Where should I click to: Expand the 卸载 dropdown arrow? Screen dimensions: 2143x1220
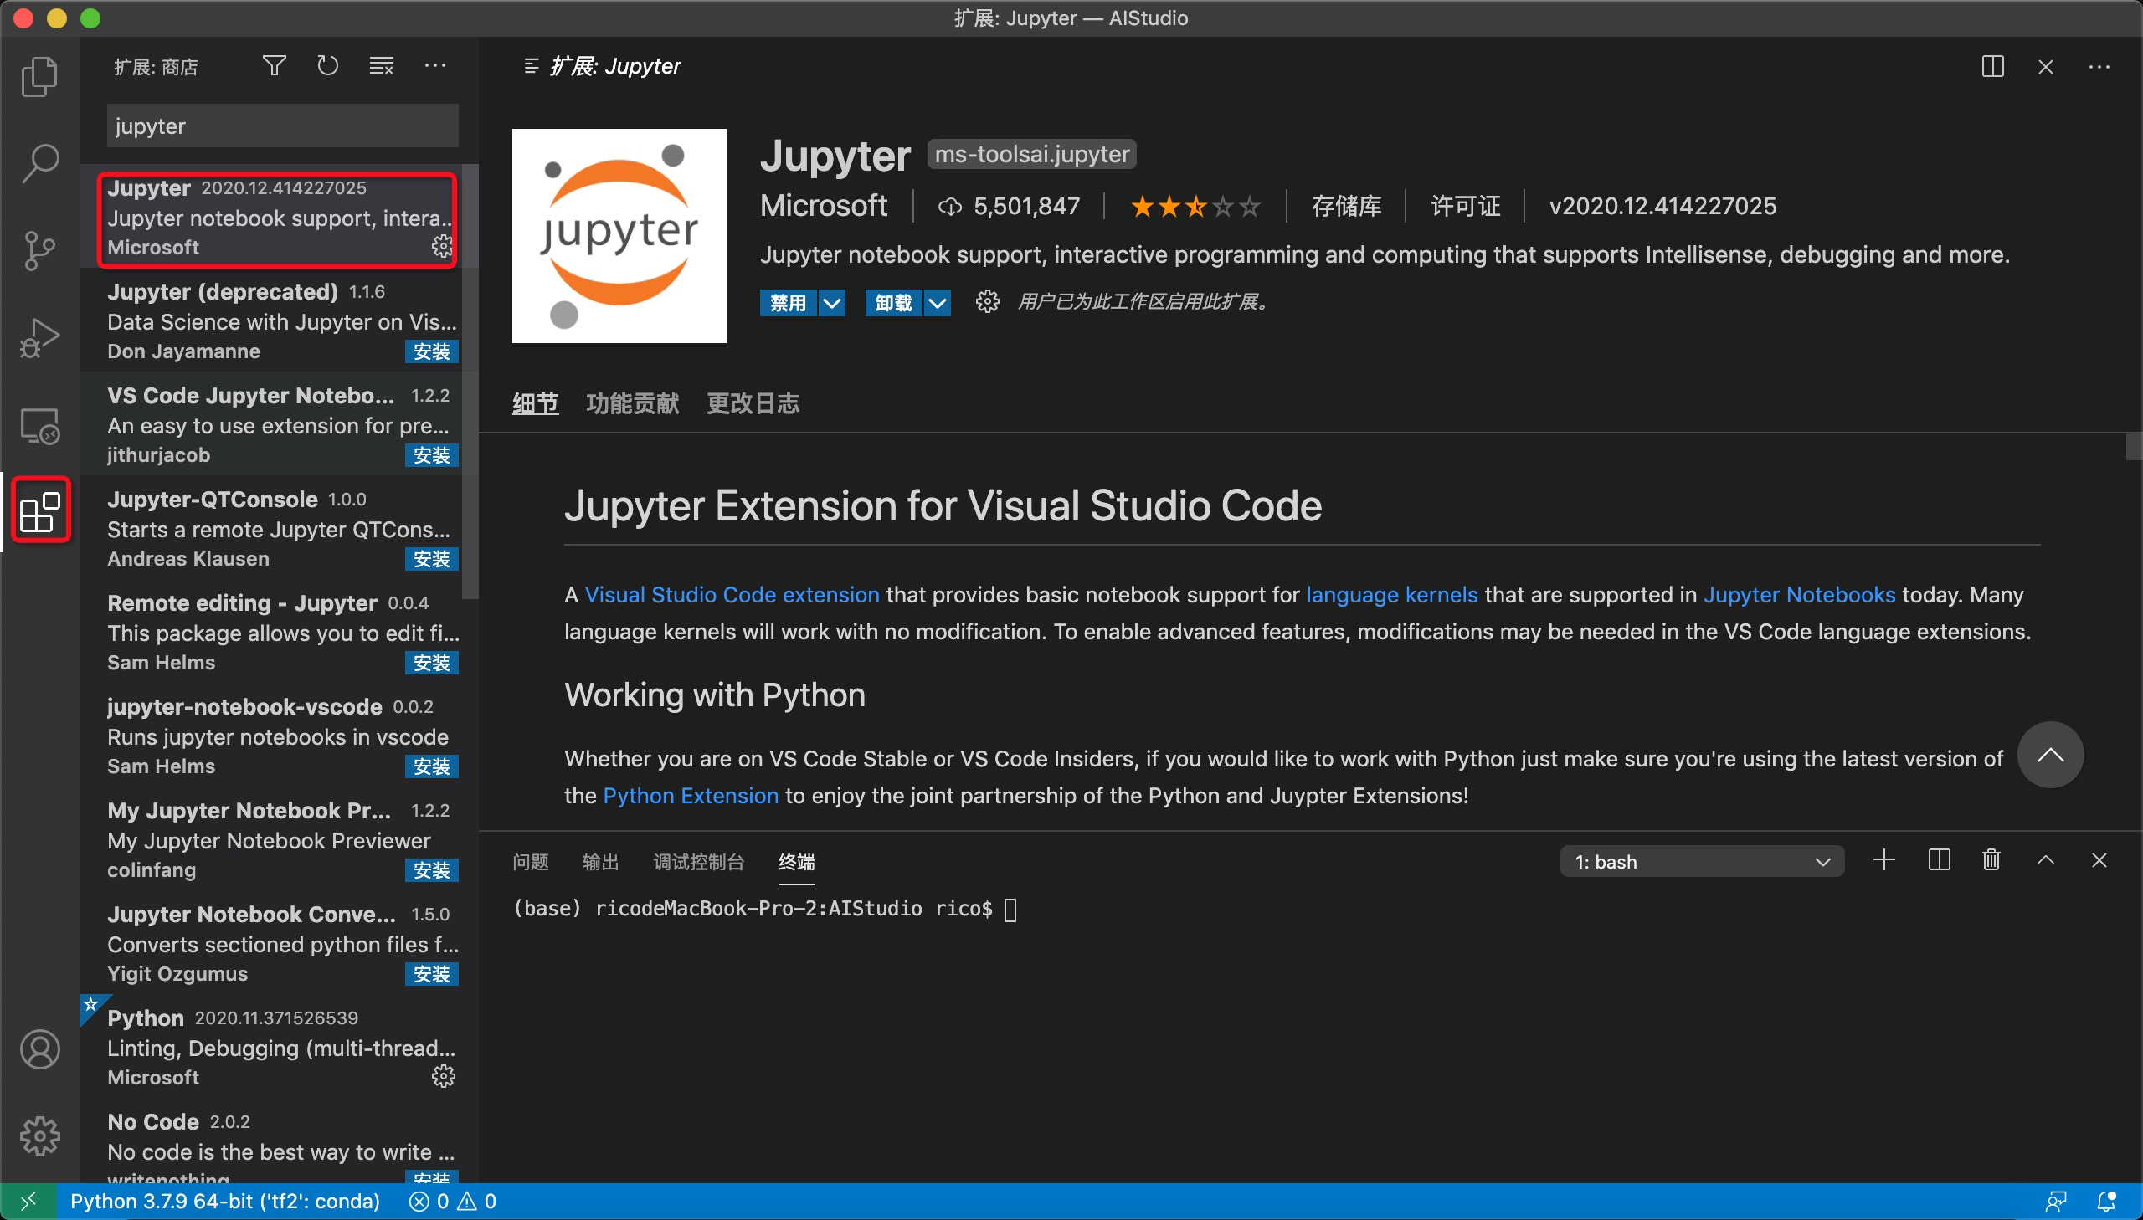click(937, 302)
